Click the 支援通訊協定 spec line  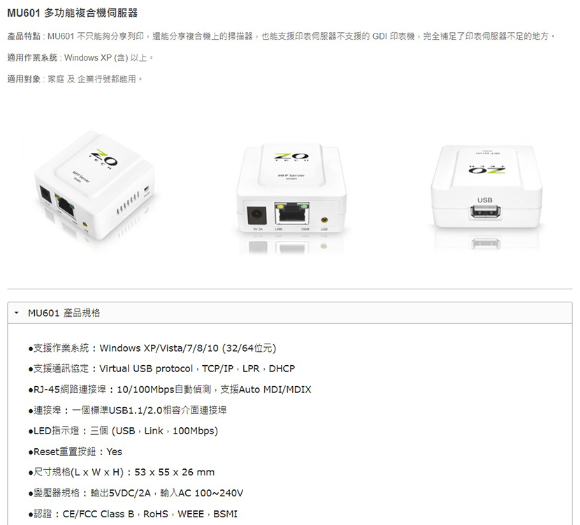point(161,369)
